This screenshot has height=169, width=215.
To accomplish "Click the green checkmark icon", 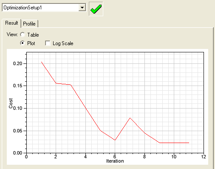I will (96, 9).
